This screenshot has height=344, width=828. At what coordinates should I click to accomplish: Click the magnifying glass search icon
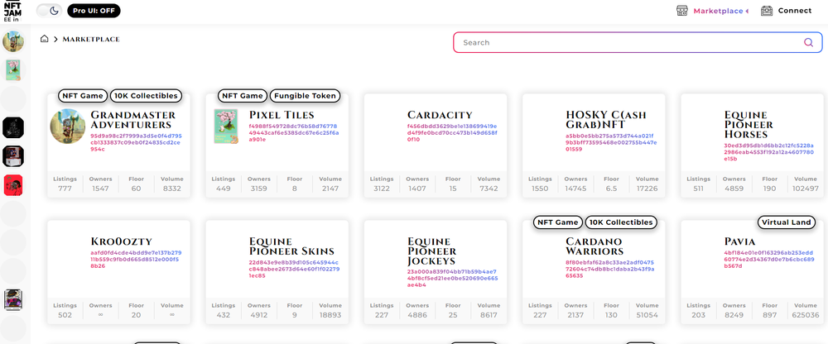click(x=808, y=43)
